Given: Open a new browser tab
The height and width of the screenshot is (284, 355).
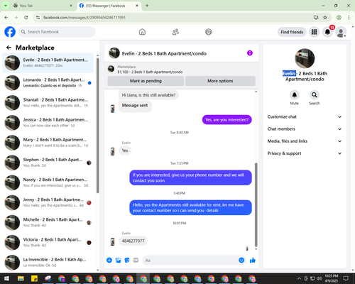Looking at the screenshot, I should coord(147,6).
